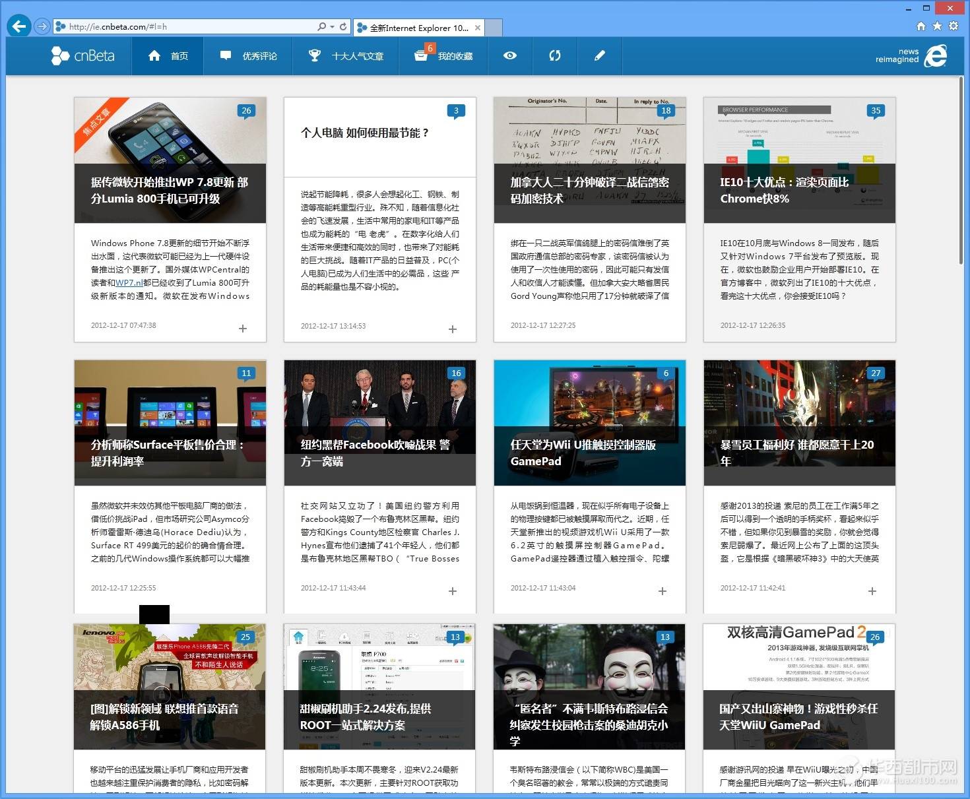Open headline 任天堂为Wii U推触摸控制器版GamePad
This screenshot has height=799, width=970.
point(583,453)
